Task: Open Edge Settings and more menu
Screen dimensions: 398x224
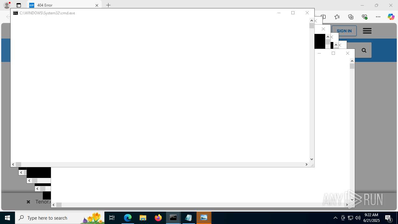Action: (x=378, y=17)
